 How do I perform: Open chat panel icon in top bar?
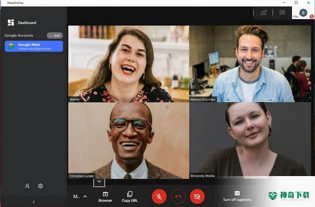click(x=282, y=13)
